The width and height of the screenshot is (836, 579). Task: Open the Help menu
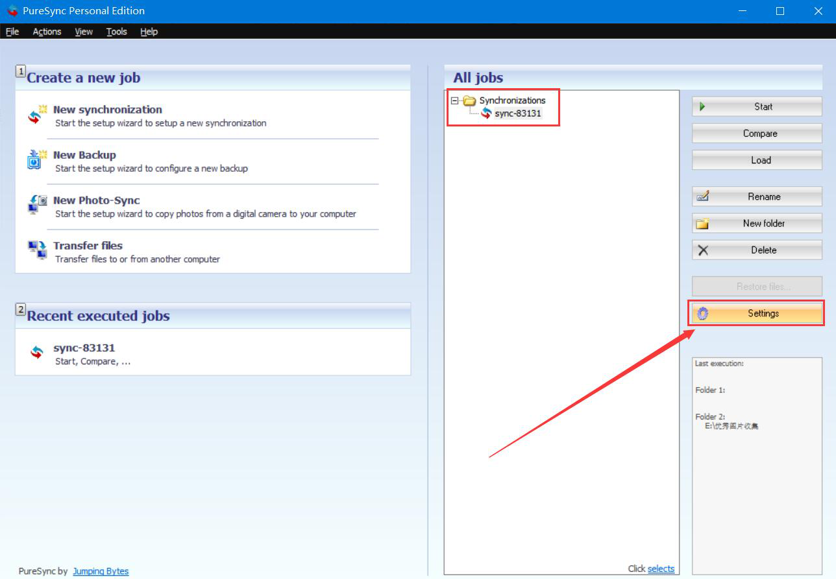coord(149,31)
